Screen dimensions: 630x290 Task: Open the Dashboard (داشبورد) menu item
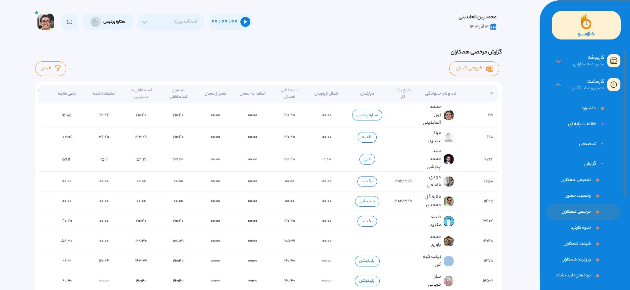(588, 108)
